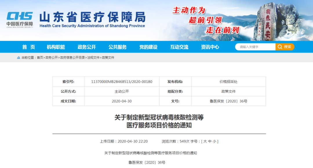Screen dimensions: 313x168
Task: Open the 公共服务 navigation menu
Action: pyautogui.click(x=117, y=47)
